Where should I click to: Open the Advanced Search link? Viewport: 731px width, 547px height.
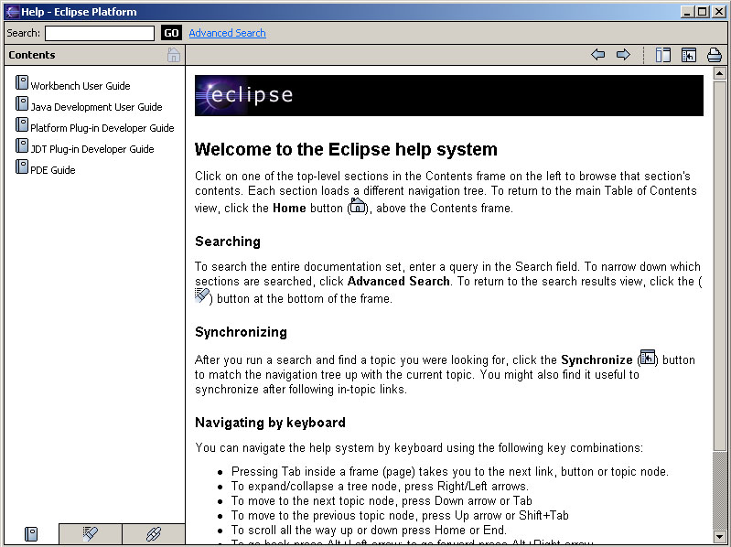(227, 33)
